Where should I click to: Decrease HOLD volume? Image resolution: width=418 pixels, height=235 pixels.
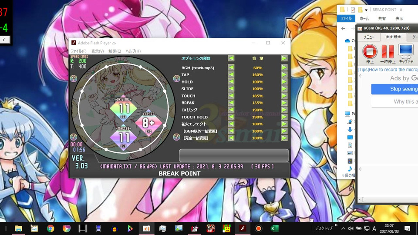tap(231, 82)
